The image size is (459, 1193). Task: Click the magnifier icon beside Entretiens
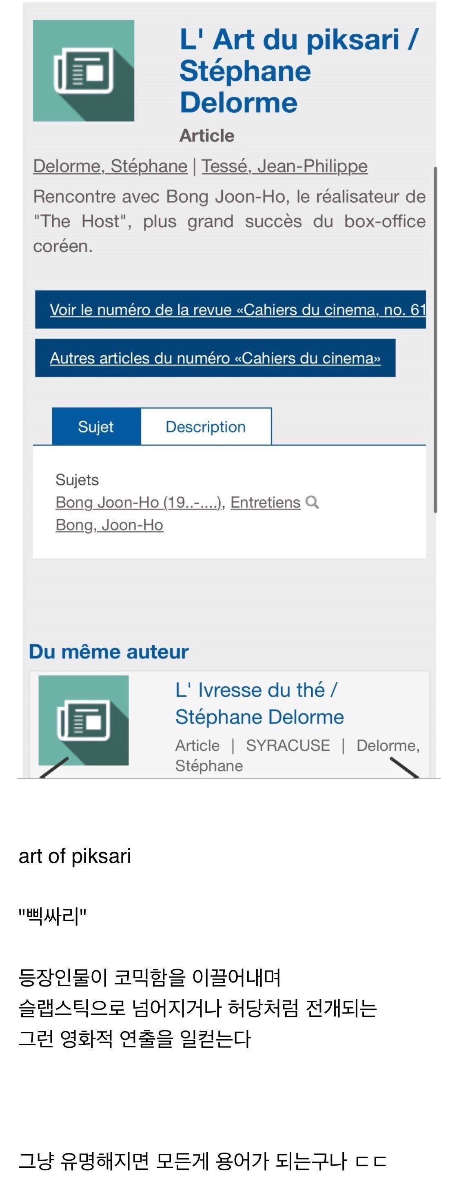click(312, 502)
